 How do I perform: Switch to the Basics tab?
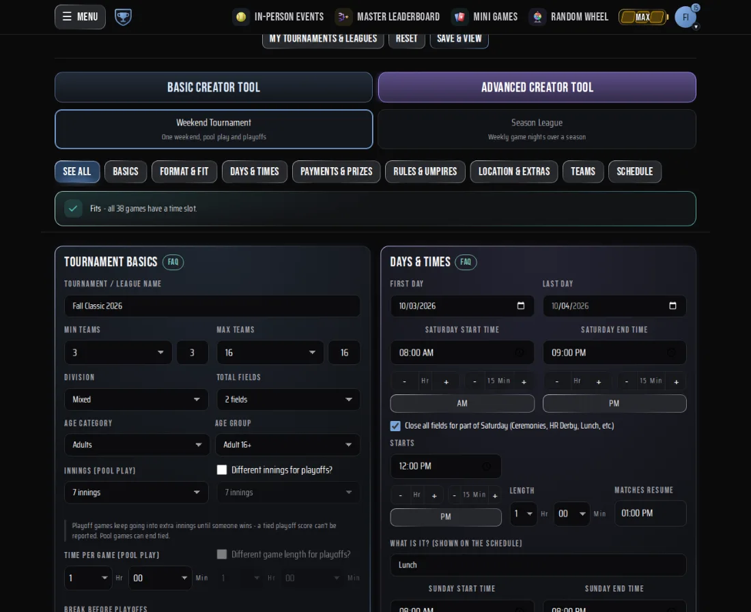coord(126,172)
